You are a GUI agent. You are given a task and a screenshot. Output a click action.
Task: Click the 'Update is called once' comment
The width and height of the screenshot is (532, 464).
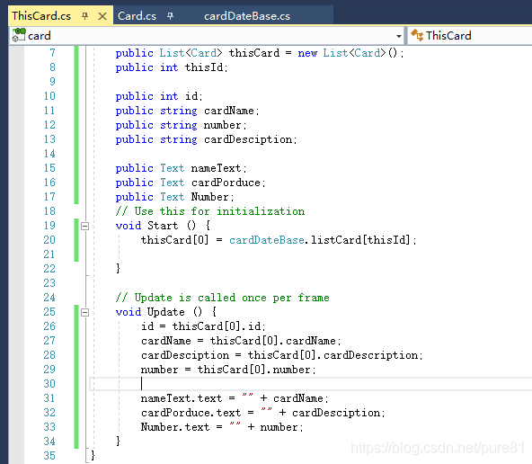tap(222, 298)
